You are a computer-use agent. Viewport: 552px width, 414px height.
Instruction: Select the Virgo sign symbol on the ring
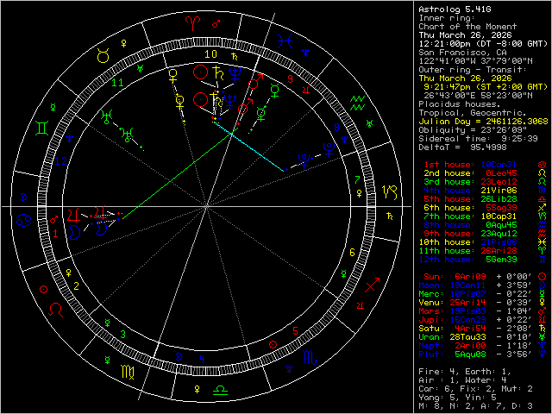coord(126,371)
